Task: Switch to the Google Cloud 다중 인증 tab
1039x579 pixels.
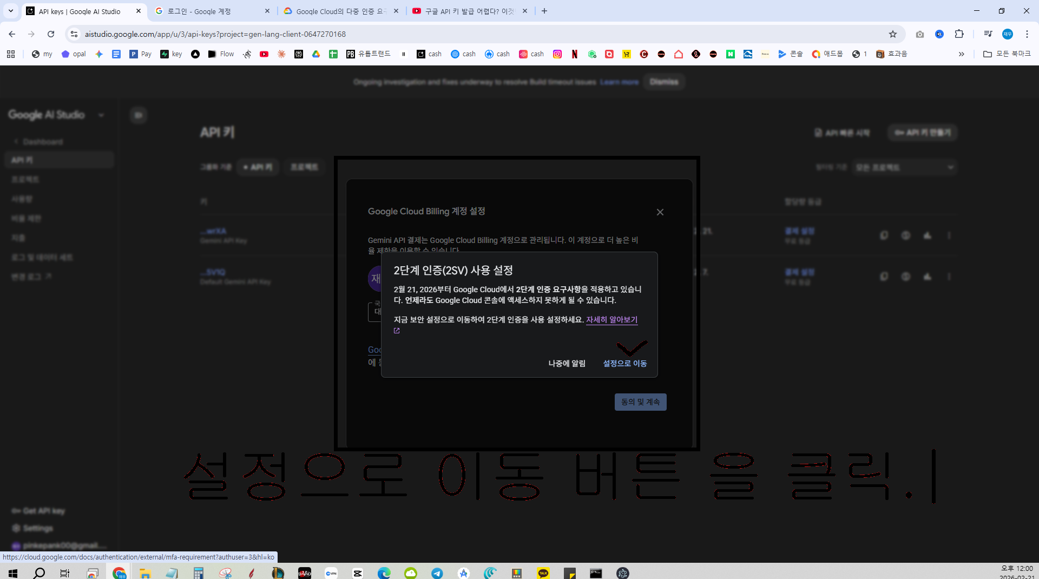Action: click(x=341, y=11)
